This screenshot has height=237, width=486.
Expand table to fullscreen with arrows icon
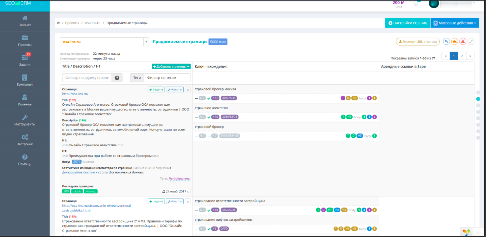pyautogui.click(x=471, y=41)
